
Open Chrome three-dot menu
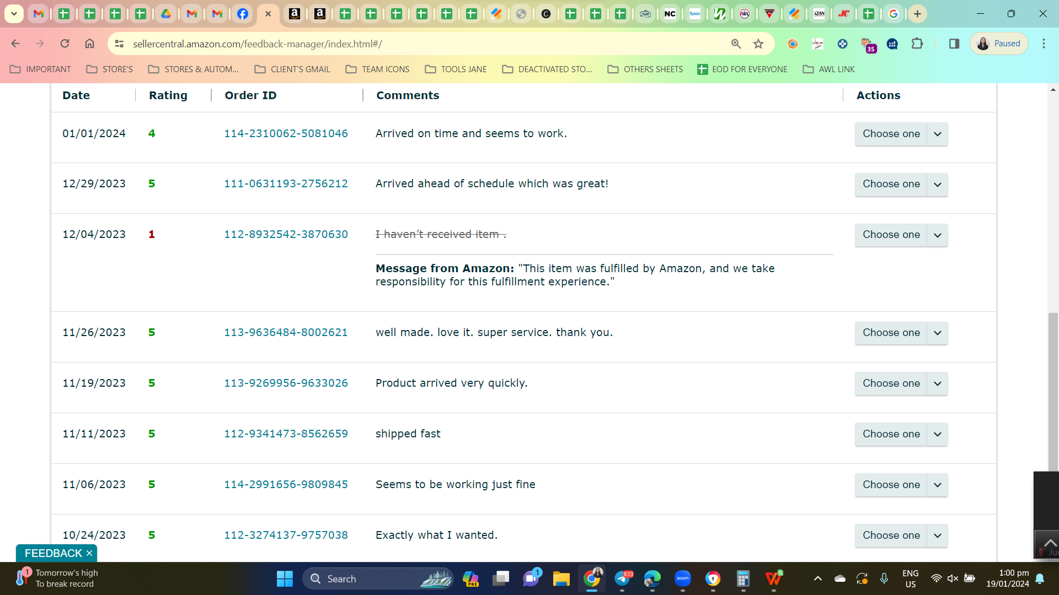pyautogui.click(x=1044, y=44)
